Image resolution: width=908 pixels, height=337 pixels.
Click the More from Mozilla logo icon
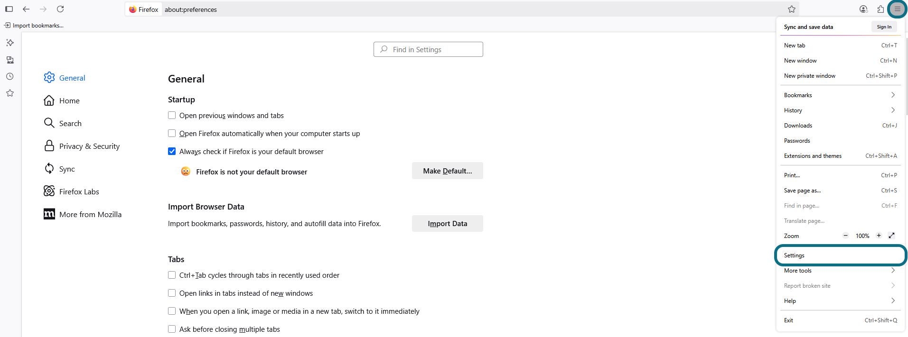[49, 214]
